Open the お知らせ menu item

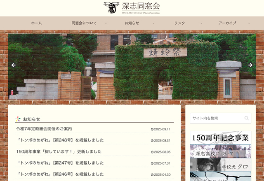pos(132,23)
